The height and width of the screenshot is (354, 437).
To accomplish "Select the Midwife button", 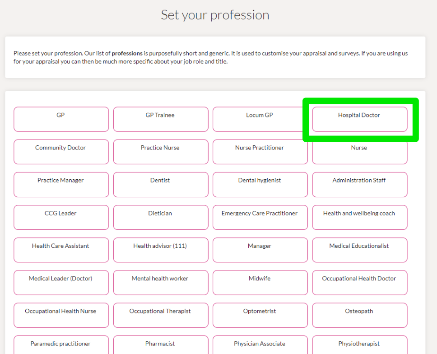I will pos(260,283).
